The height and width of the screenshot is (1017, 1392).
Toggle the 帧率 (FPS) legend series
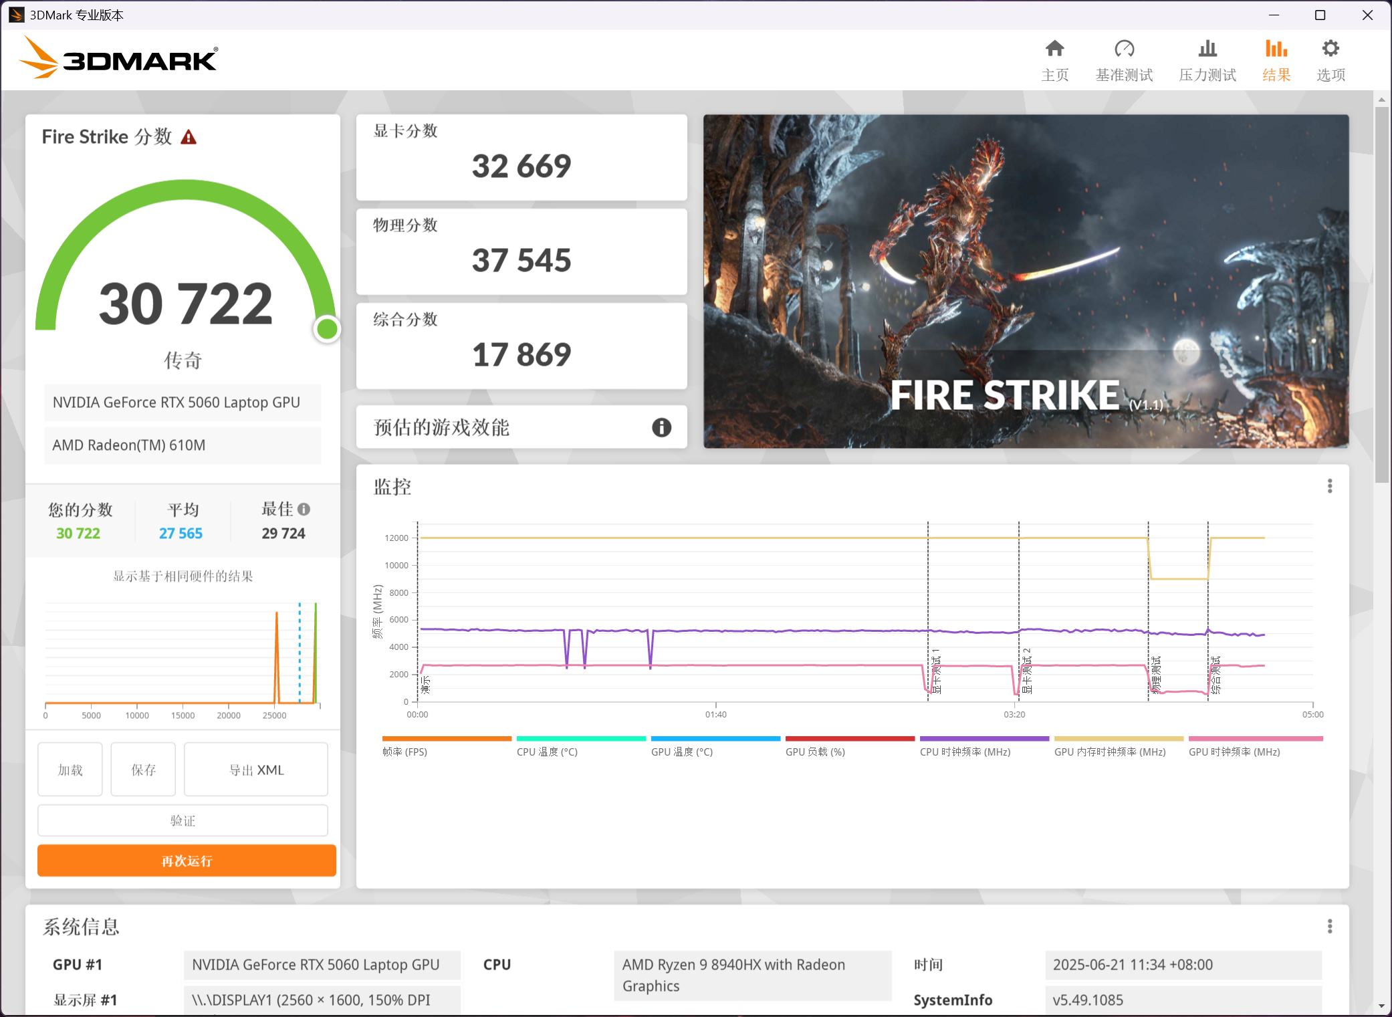point(447,746)
